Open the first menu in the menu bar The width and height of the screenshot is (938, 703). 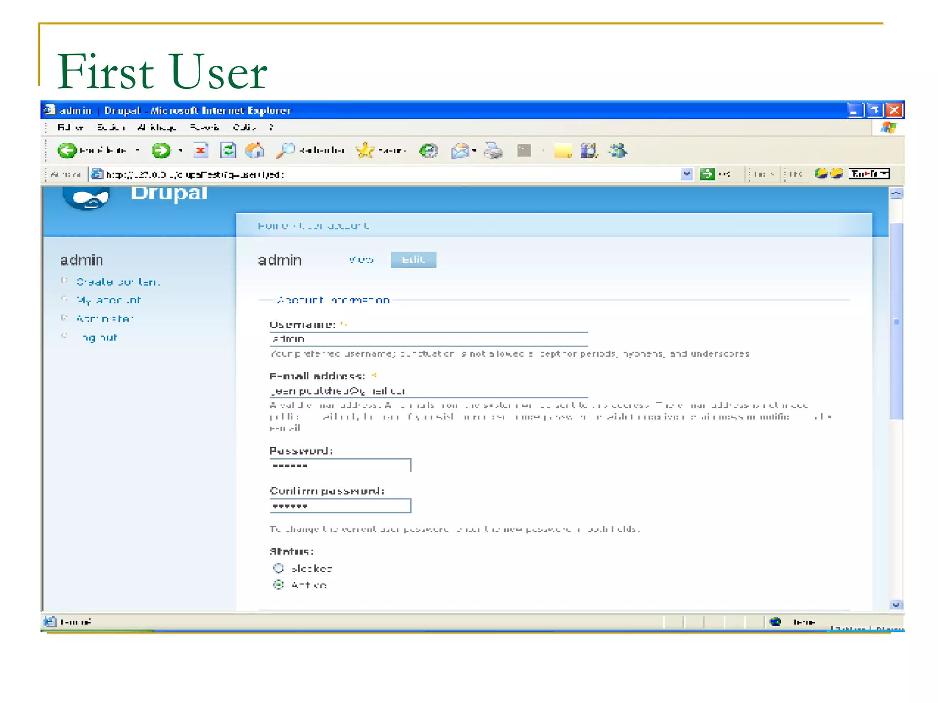point(70,127)
